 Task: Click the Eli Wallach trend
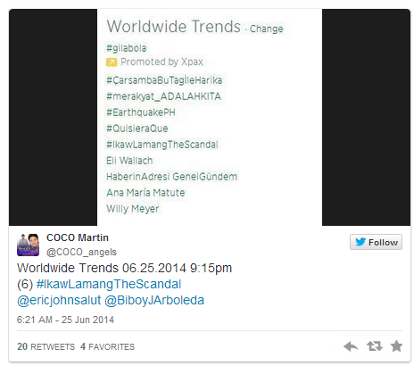[129, 161]
